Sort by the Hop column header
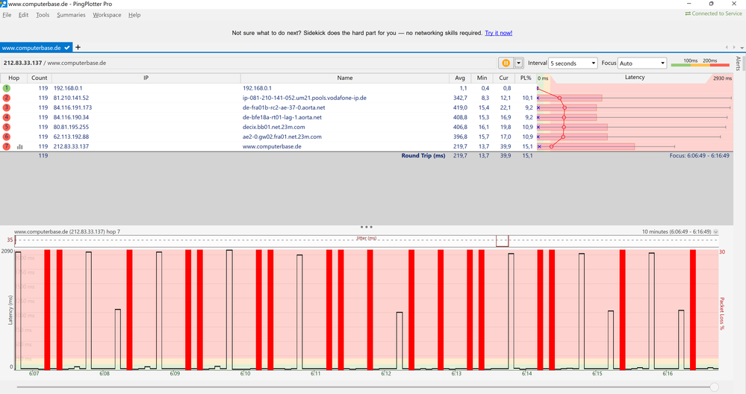Viewport: 746px width, 394px height. [x=13, y=78]
